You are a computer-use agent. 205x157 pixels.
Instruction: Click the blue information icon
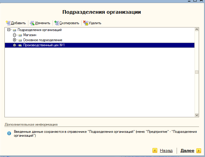pos(9,133)
